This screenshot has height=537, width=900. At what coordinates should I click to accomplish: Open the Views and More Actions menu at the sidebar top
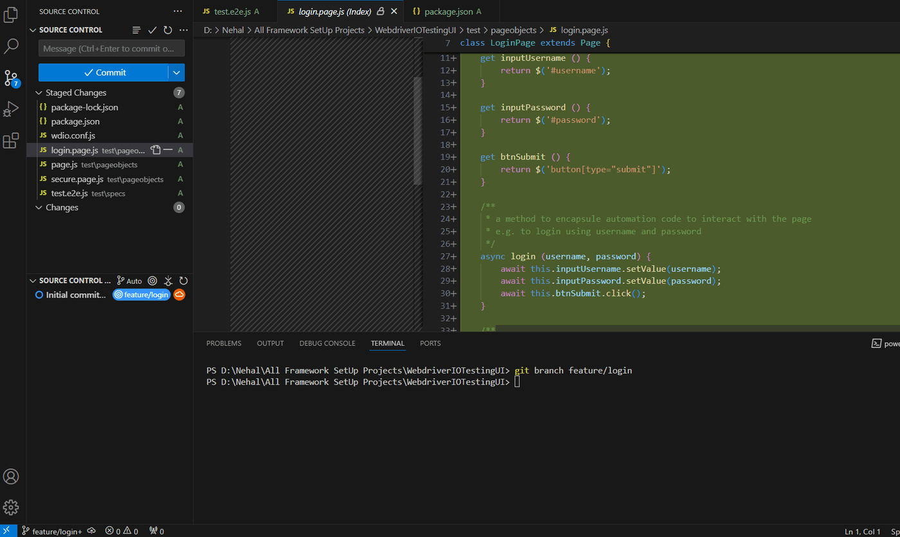[x=178, y=12]
